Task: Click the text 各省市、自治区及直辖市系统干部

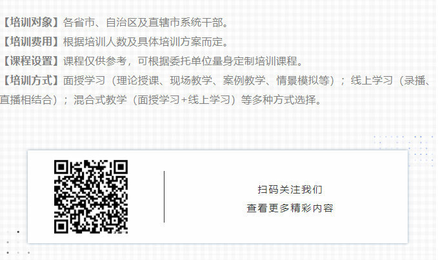Action: coord(143,23)
